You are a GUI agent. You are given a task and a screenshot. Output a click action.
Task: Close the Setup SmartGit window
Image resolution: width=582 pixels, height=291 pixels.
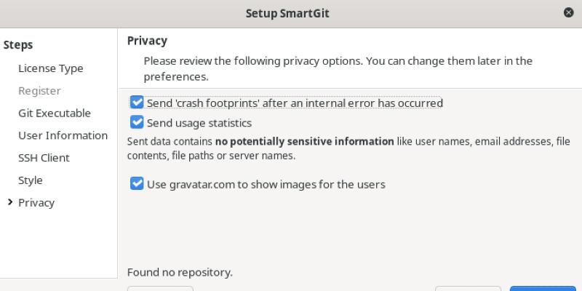[x=568, y=13]
